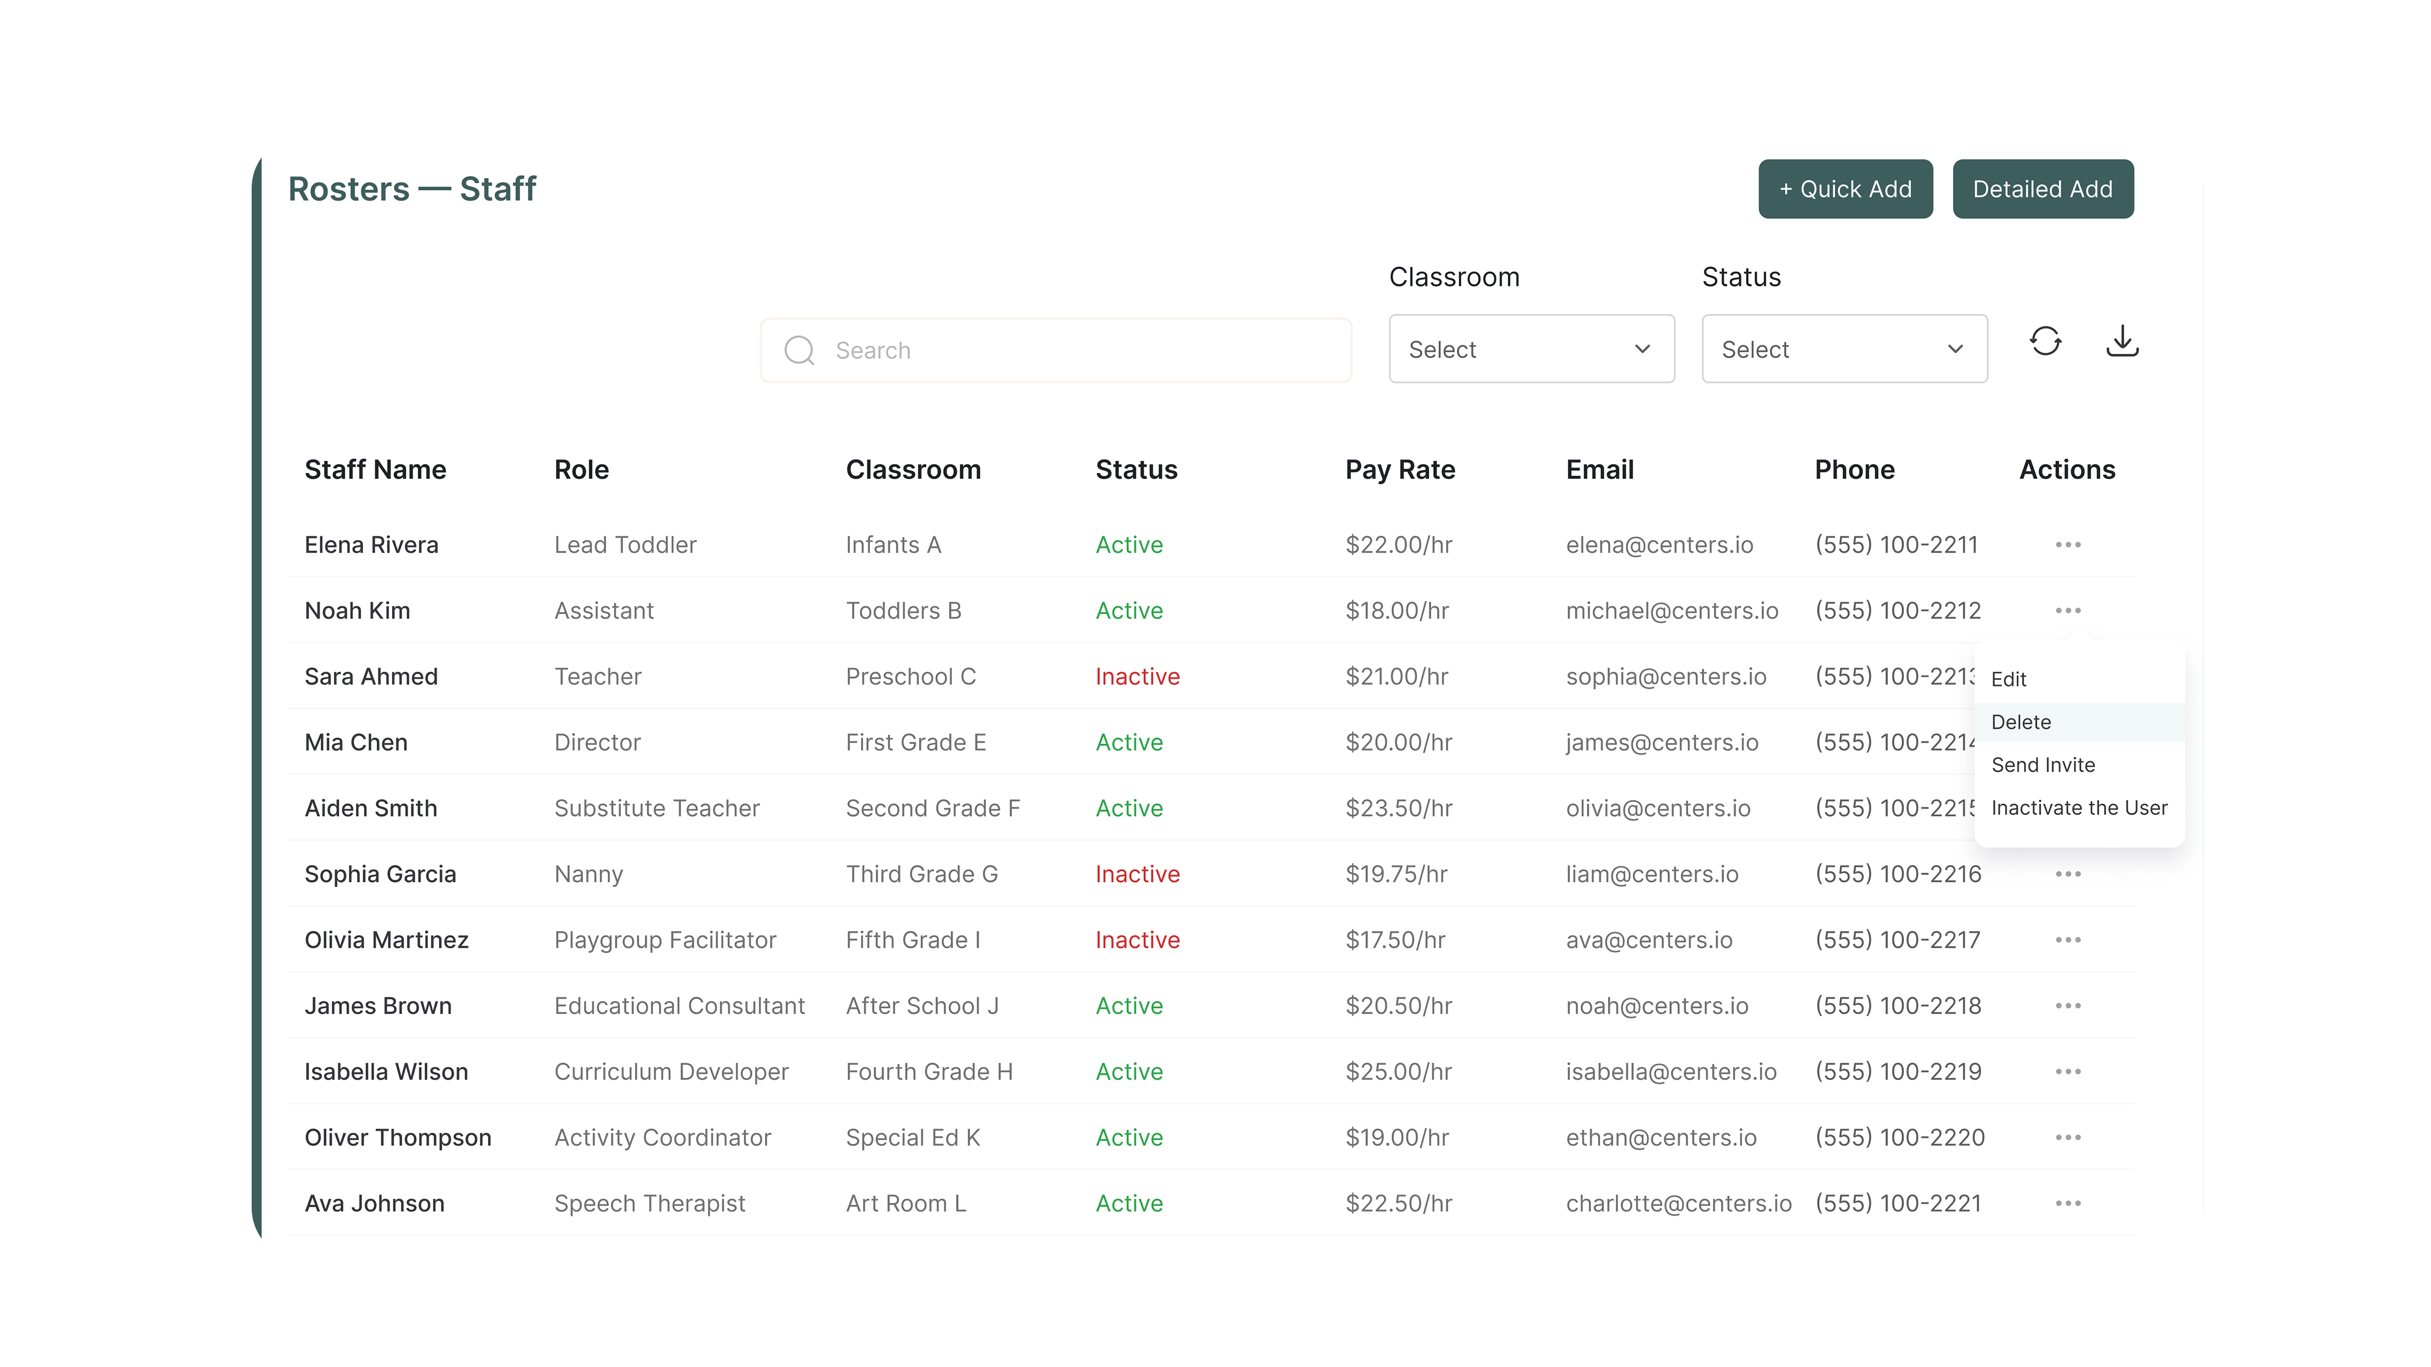This screenshot has width=2431, height=1367.
Task: Click the refresh roster icon
Action: 2045,342
